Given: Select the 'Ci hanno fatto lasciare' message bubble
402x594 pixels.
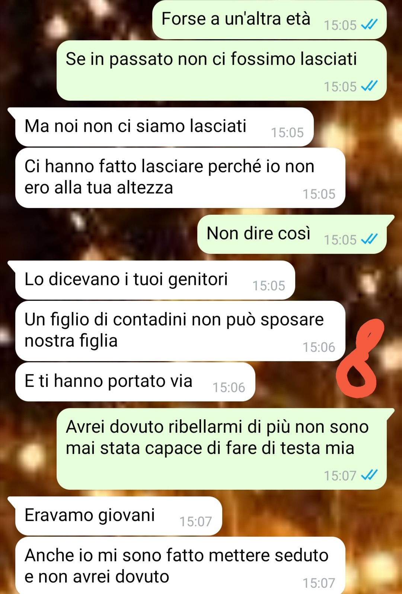Looking at the screenshot, I should (x=180, y=178).
